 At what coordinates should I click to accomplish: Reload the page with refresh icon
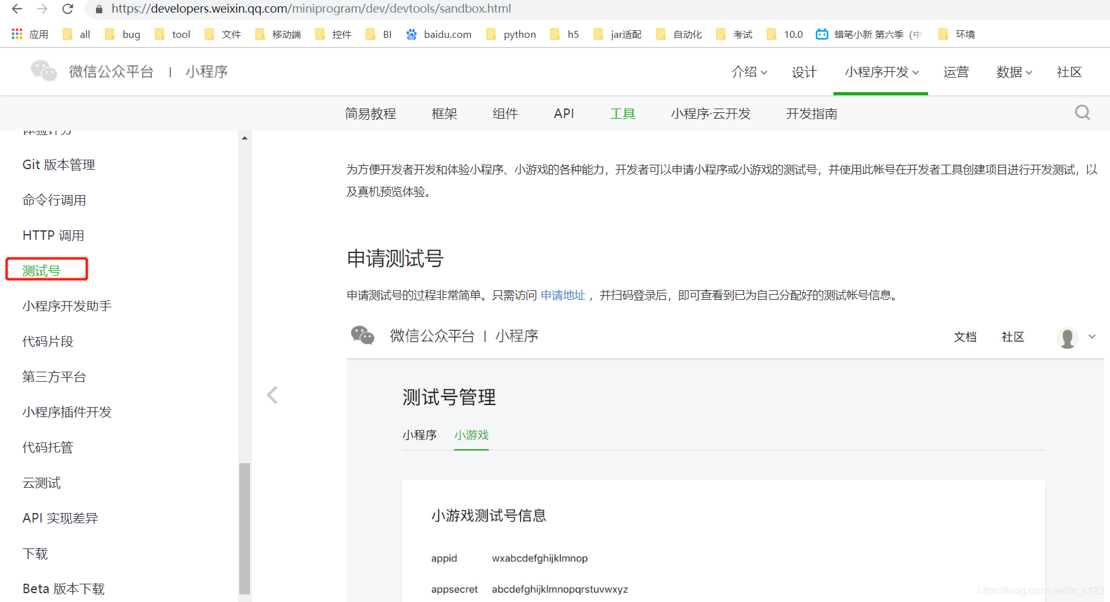[x=68, y=9]
